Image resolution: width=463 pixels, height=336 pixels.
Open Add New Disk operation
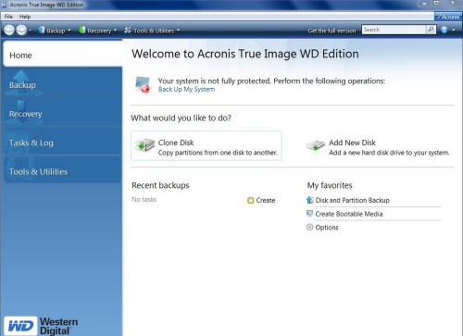378,147
